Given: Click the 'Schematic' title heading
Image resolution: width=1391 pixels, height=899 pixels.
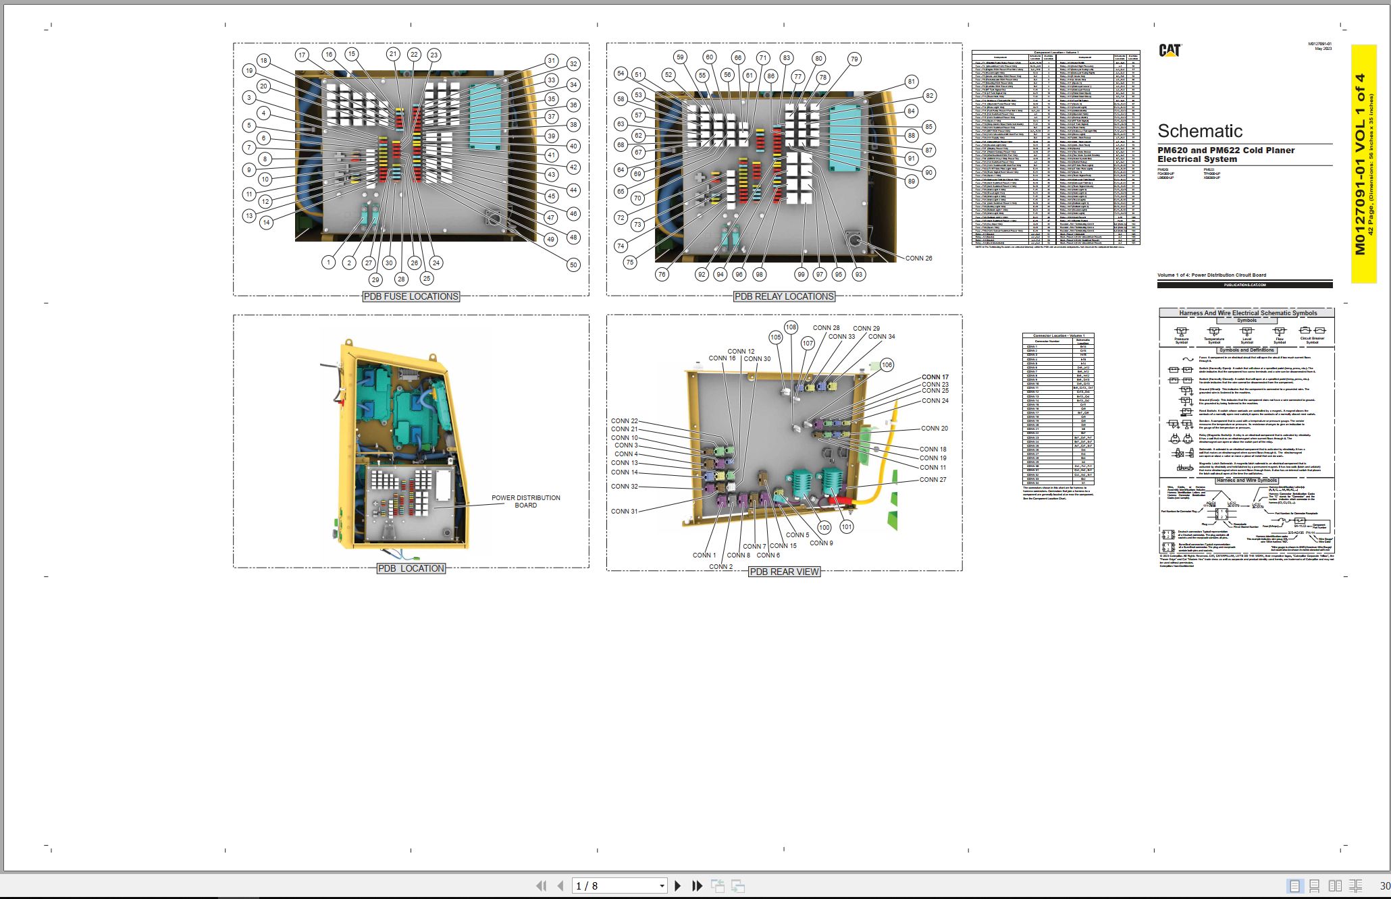Looking at the screenshot, I should tap(1200, 131).
